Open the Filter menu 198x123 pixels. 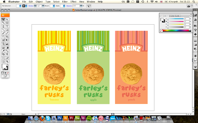[65, 2]
